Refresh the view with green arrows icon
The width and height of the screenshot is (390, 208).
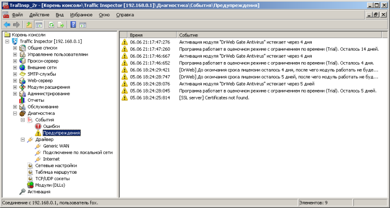coord(51,25)
